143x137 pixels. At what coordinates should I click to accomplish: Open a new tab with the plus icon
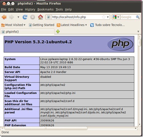[x=58, y=31]
